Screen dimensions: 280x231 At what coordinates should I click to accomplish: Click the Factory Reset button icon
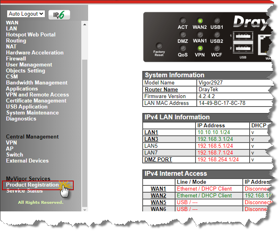[x=159, y=46]
